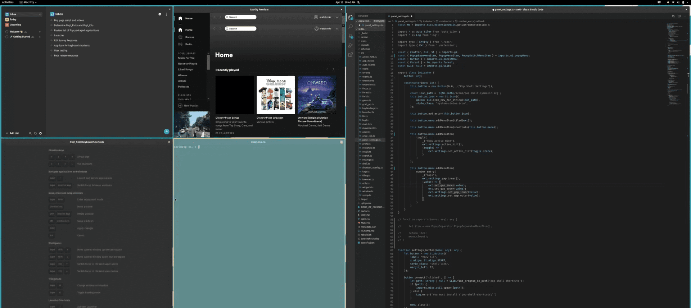Click the arrow circle icon beside Inbox header
Image resolution: width=691 pixels, height=308 pixels.
click(160, 14)
